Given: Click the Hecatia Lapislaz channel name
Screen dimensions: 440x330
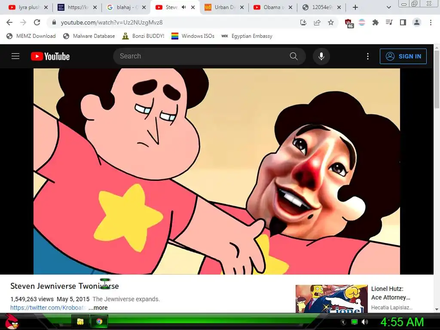Looking at the screenshot, I should [x=392, y=308].
